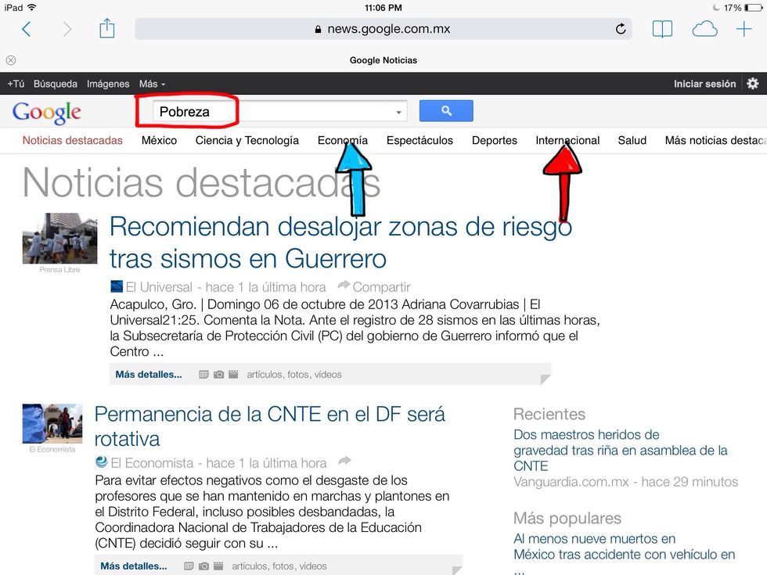
Task: Click the Prensa Libre image credit
Action: pyautogui.click(x=59, y=269)
